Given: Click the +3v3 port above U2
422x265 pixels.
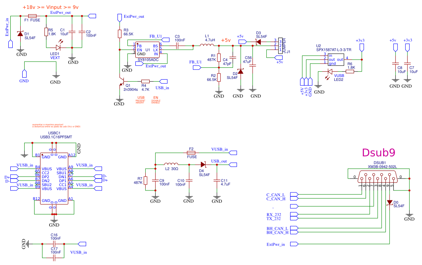Looking at the screenshot, I should point(362,48).
